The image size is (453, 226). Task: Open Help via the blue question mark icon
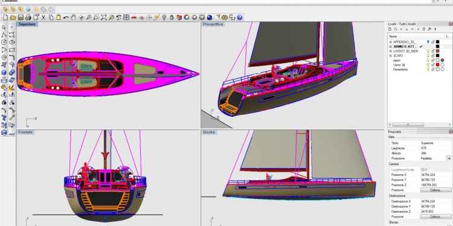click(x=240, y=17)
